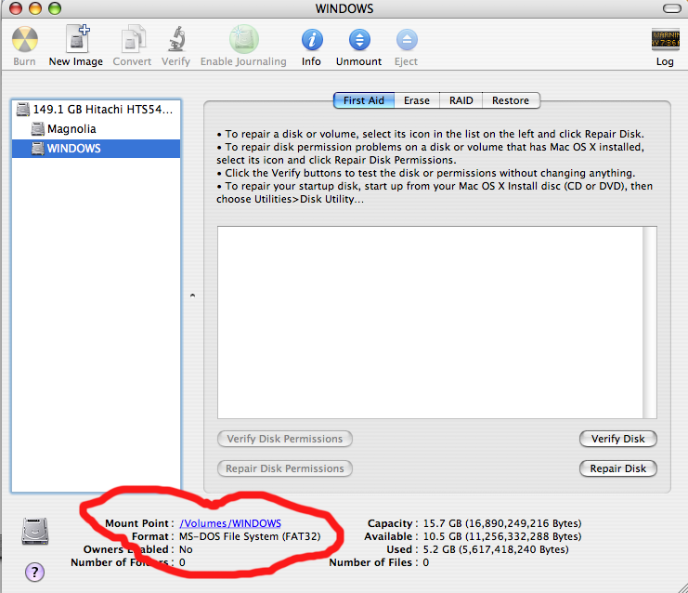The image size is (688, 593).
Task: Switch to the Restore tab
Action: click(511, 100)
